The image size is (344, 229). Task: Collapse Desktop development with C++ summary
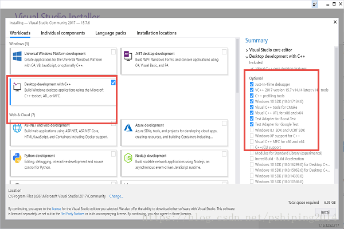pos(247,57)
